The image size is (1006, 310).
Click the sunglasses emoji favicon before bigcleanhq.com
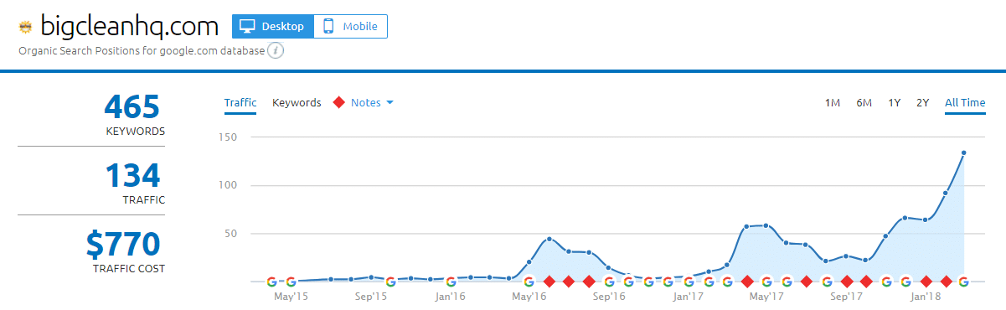click(x=25, y=28)
